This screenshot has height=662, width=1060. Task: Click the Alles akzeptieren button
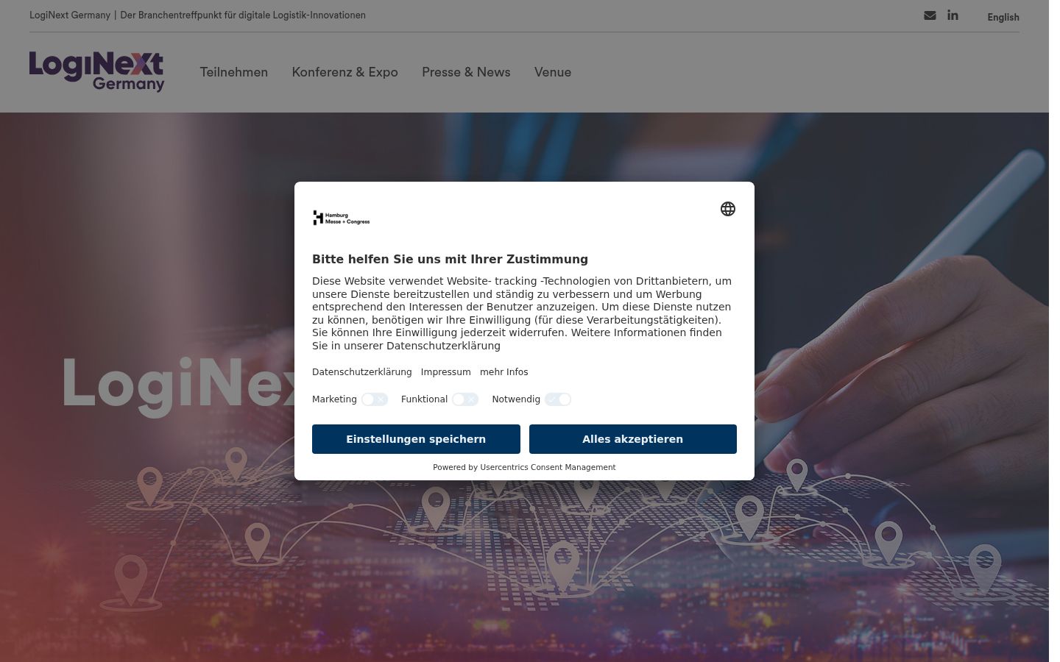coord(633,439)
